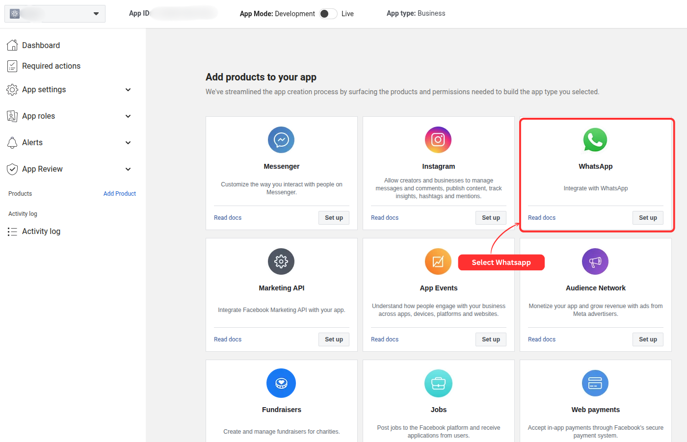Click the 'App type: Business' label

416,13
